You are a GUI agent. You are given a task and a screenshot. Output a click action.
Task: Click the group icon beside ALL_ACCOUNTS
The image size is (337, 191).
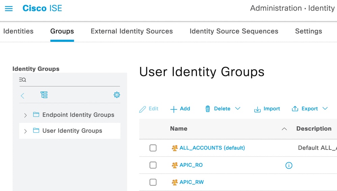pyautogui.click(x=175, y=148)
